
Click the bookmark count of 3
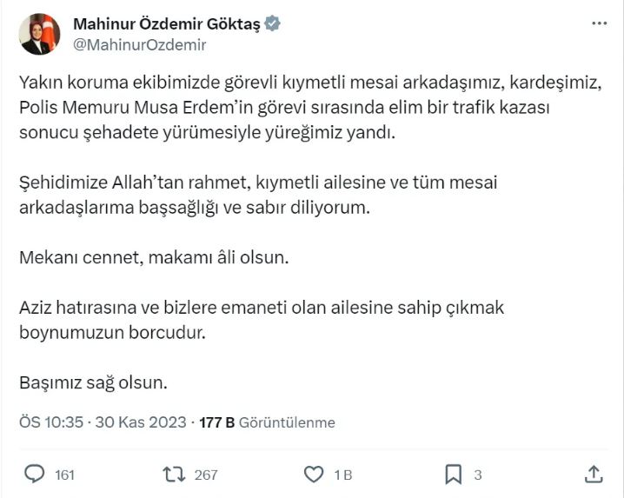(x=478, y=475)
